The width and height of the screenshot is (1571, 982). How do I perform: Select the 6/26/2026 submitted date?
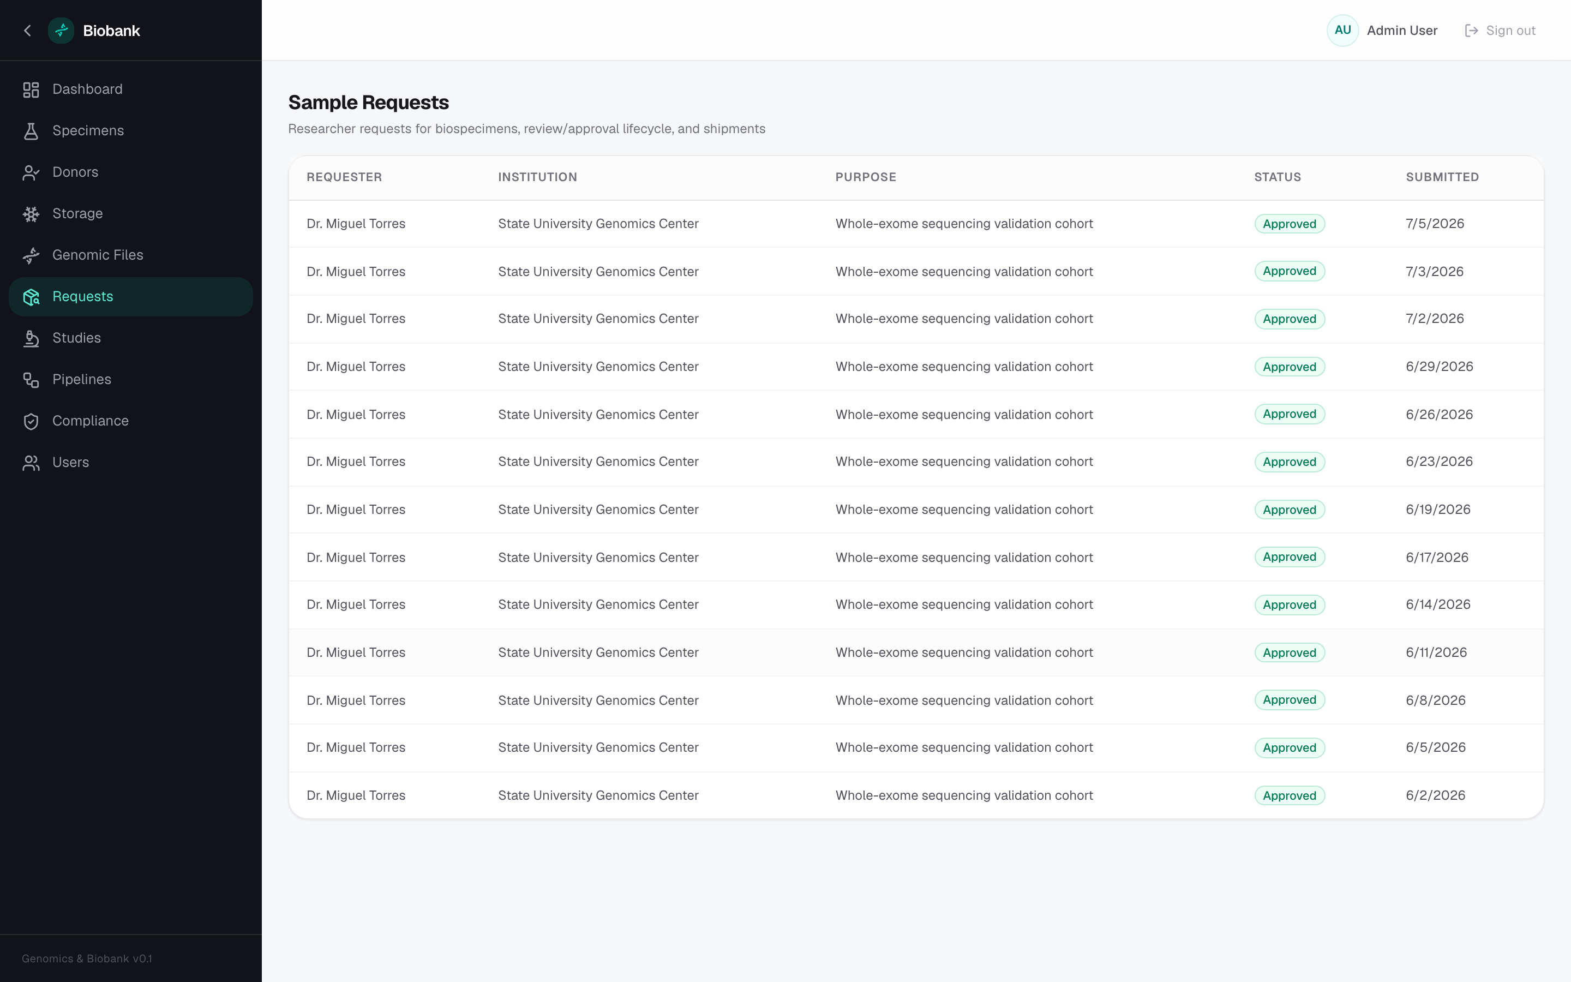(1439, 415)
